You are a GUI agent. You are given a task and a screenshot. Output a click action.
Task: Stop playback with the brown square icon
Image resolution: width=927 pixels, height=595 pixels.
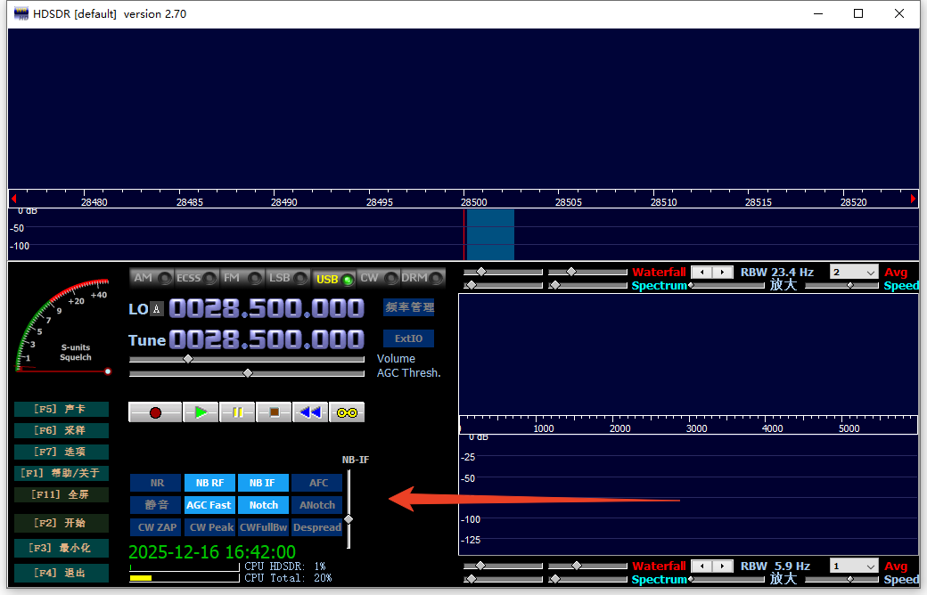[274, 412]
